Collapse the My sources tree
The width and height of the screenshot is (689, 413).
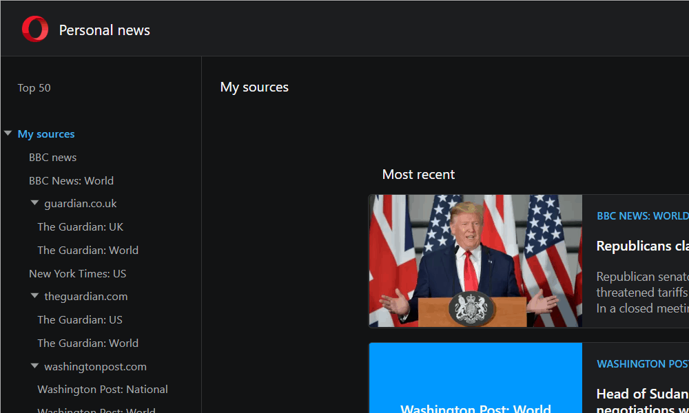click(8, 133)
